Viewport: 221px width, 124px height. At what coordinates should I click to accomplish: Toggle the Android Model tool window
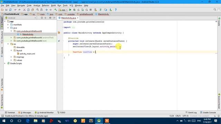coord(219,101)
